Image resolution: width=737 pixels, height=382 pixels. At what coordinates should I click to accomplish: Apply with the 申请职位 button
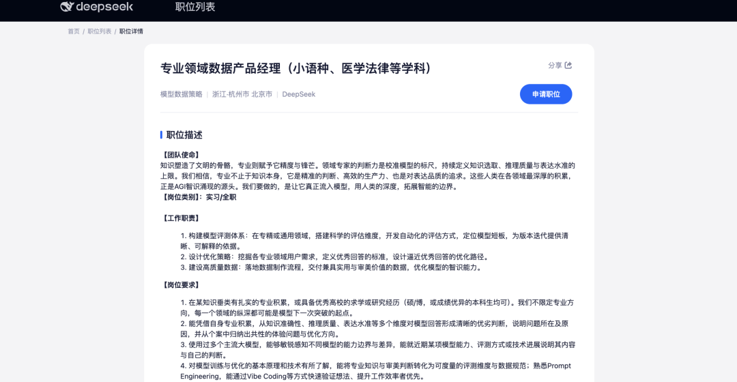[x=546, y=94]
